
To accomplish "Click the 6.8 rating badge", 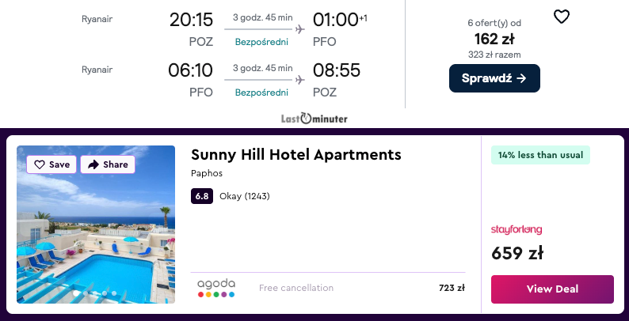I will click(x=202, y=196).
